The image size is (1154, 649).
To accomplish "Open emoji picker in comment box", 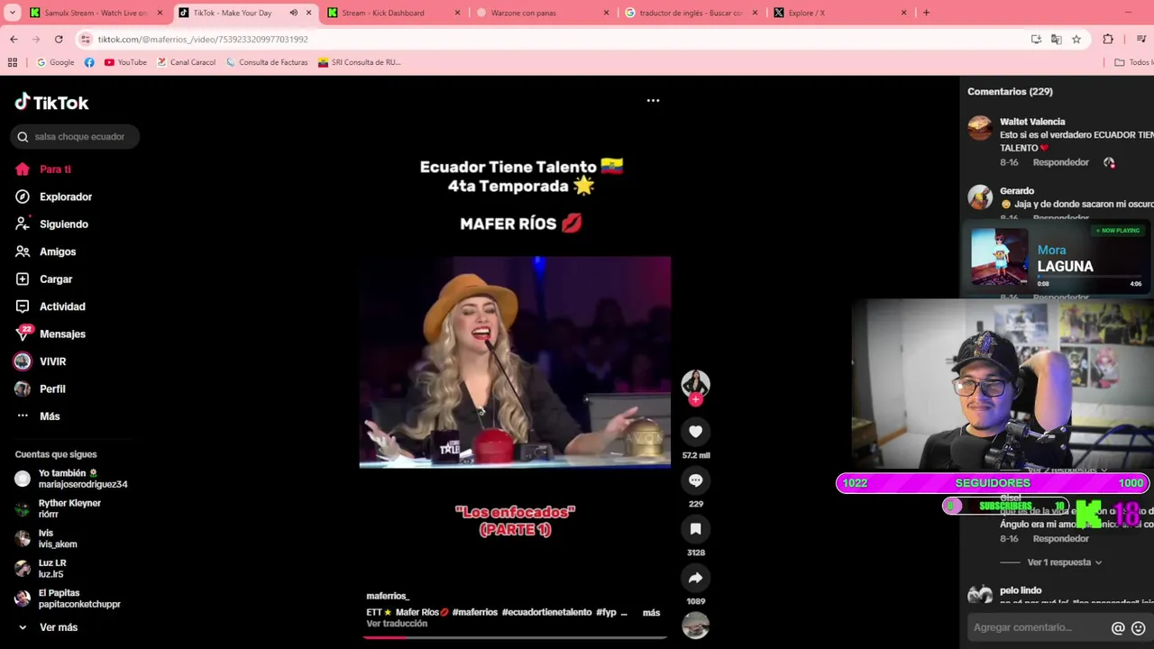I will (x=1139, y=628).
